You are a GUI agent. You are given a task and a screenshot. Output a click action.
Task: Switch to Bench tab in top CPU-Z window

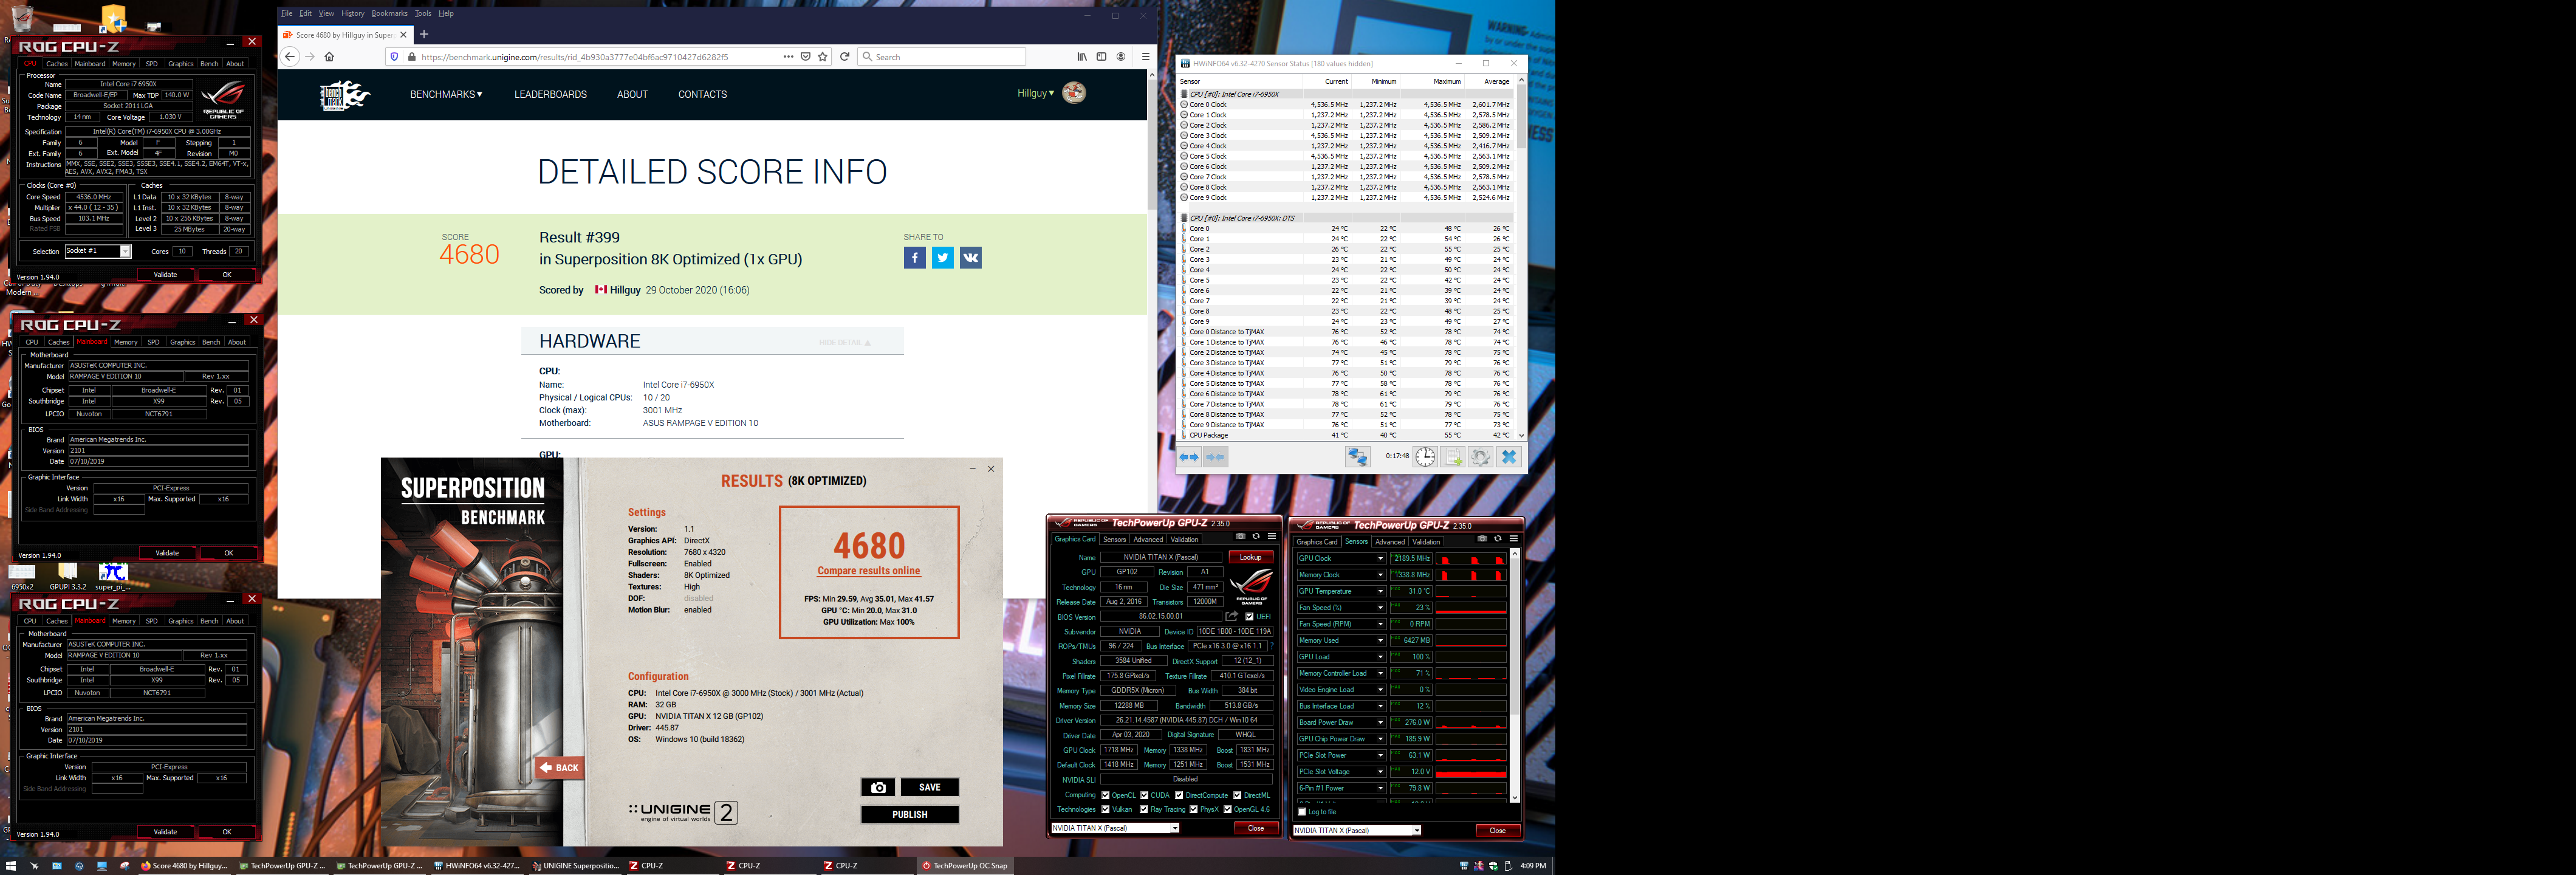pyautogui.click(x=209, y=64)
